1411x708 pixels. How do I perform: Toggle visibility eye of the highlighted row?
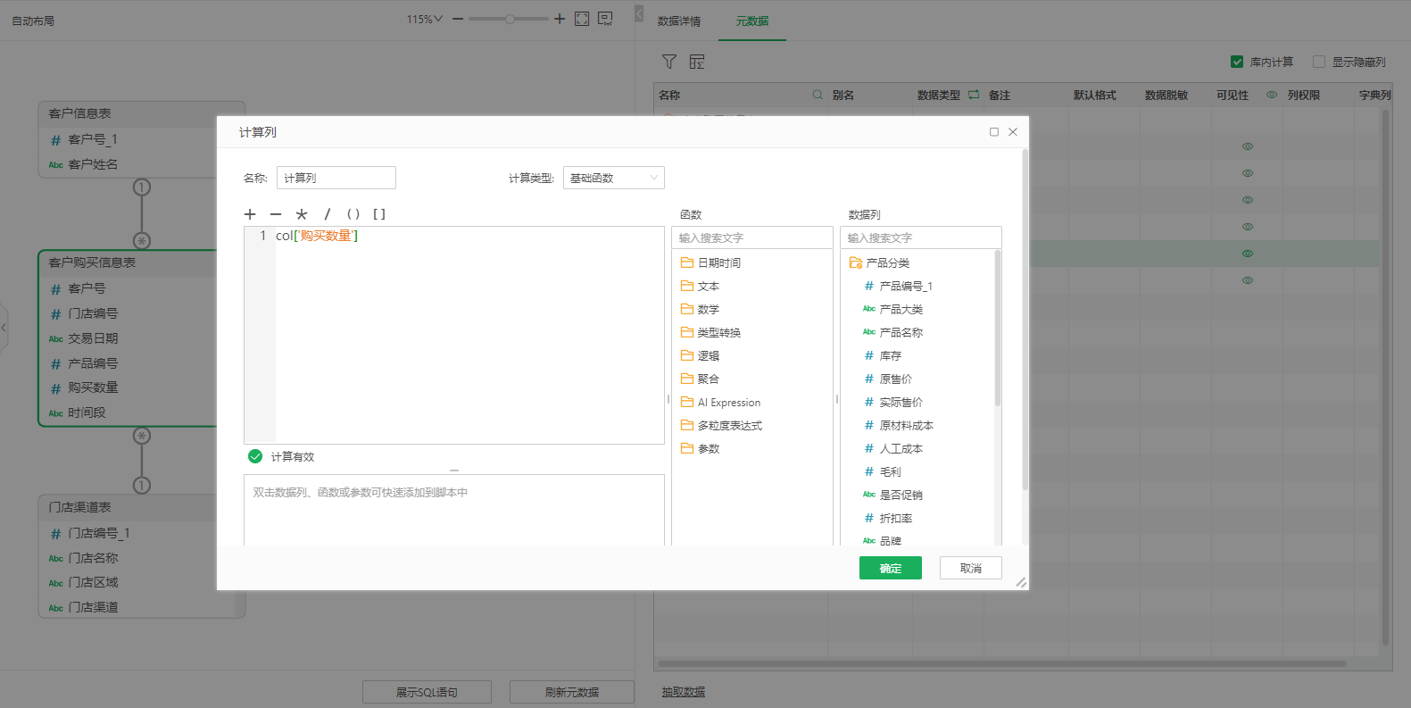pos(1248,254)
